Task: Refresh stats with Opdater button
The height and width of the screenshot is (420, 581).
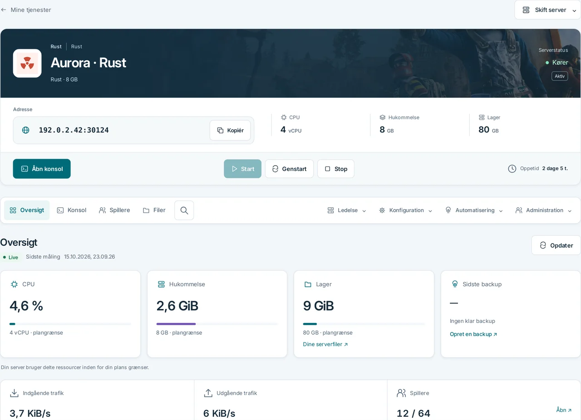Action: (x=556, y=245)
